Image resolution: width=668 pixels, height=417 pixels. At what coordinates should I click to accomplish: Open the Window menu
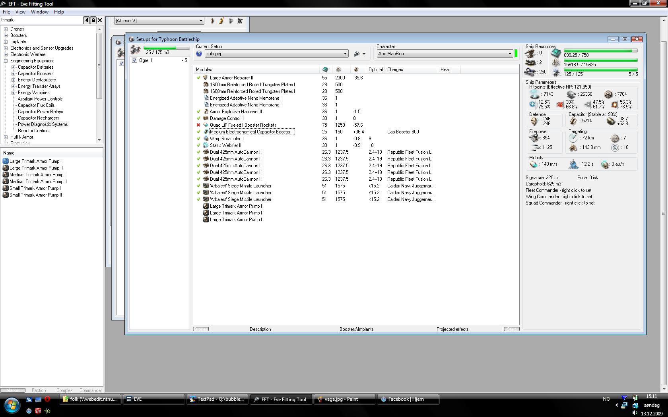(40, 12)
